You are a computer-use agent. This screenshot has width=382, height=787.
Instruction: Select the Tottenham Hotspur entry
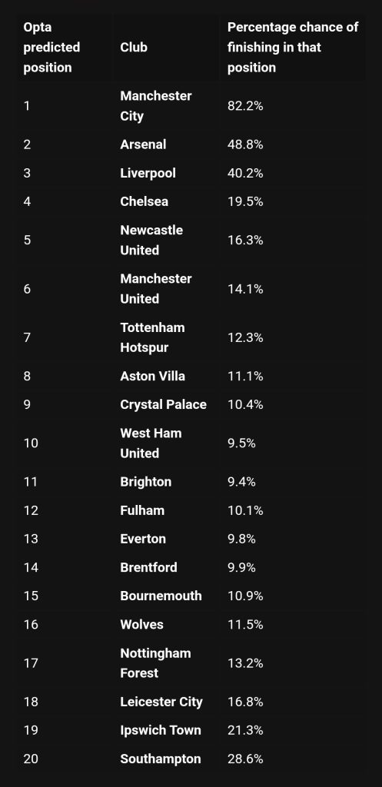pyautogui.click(x=153, y=337)
